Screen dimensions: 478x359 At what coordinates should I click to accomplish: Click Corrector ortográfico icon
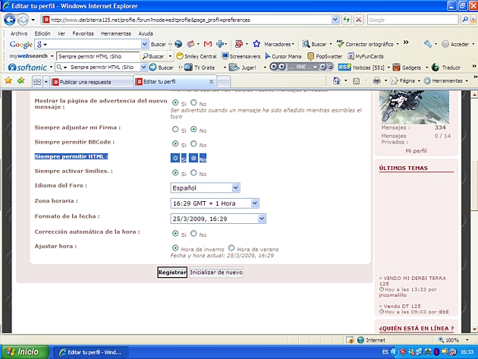click(340, 44)
